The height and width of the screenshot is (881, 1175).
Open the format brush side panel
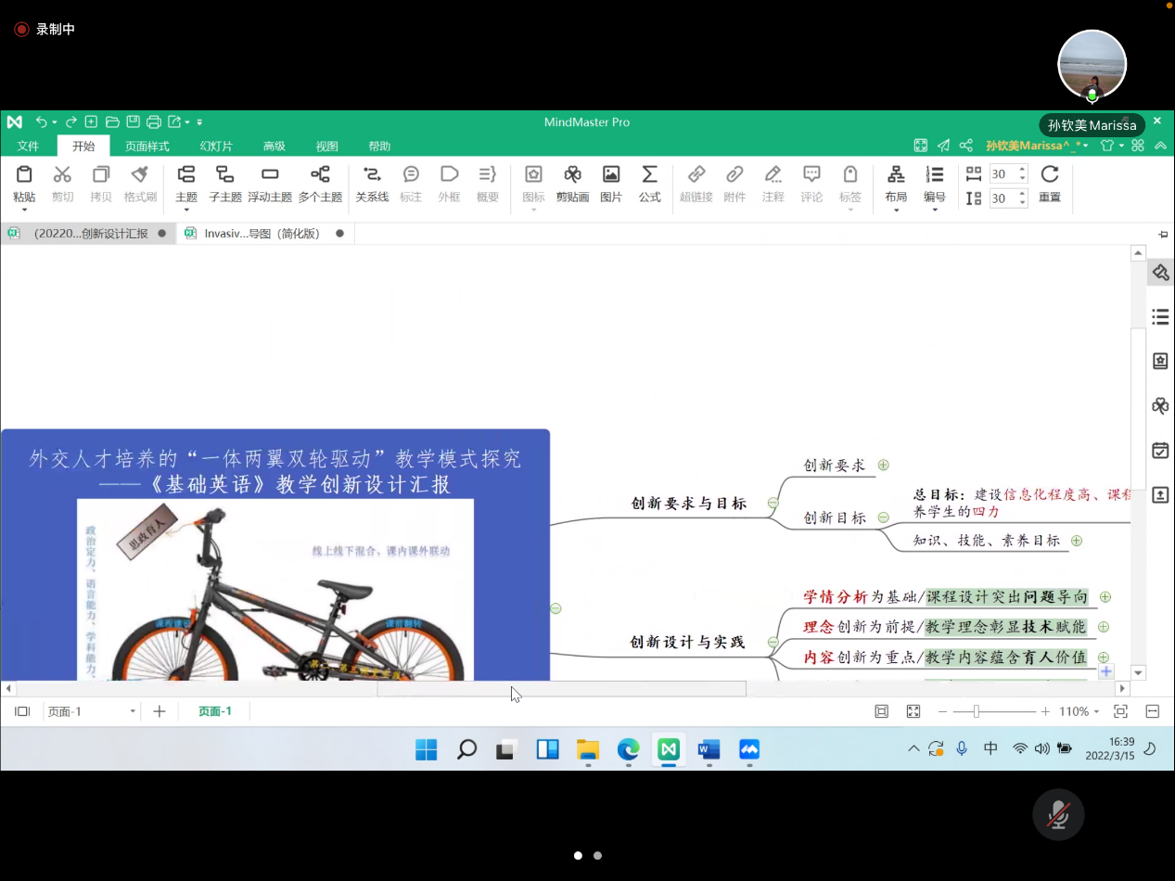pyautogui.click(x=1160, y=273)
